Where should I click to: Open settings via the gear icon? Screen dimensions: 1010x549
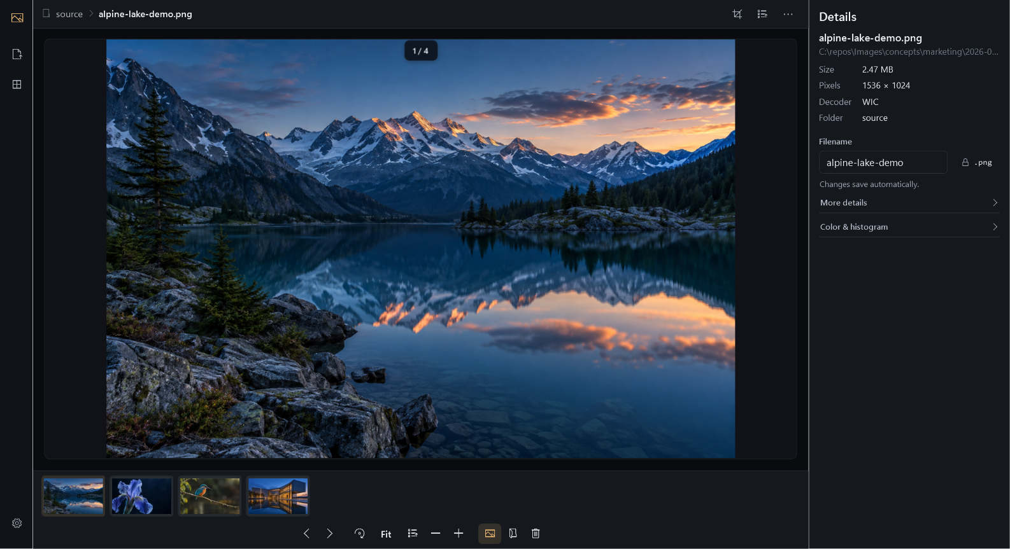coord(17,523)
